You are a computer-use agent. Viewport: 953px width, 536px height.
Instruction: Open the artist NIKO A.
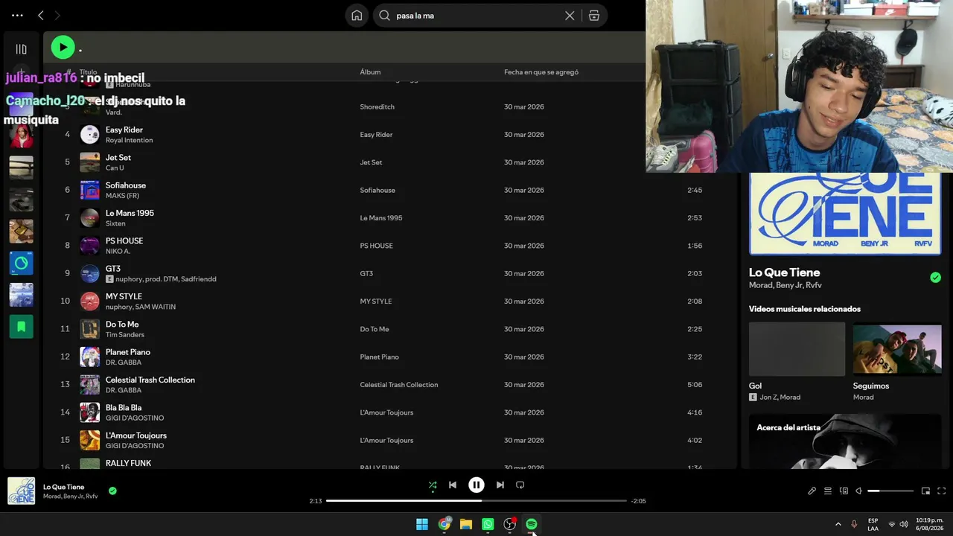point(118,252)
